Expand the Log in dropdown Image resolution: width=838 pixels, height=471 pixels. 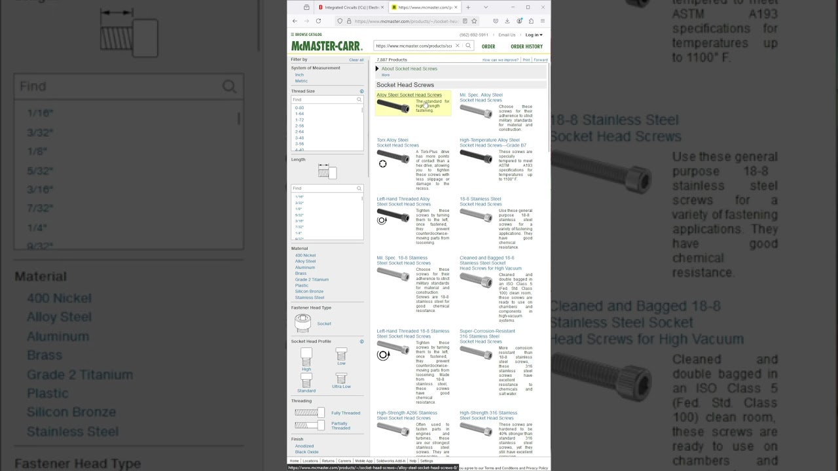coord(534,35)
